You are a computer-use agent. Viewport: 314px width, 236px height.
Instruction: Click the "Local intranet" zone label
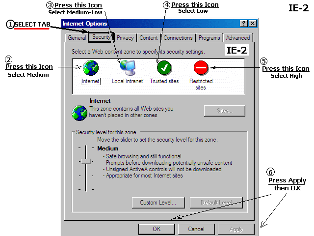tap(128, 81)
